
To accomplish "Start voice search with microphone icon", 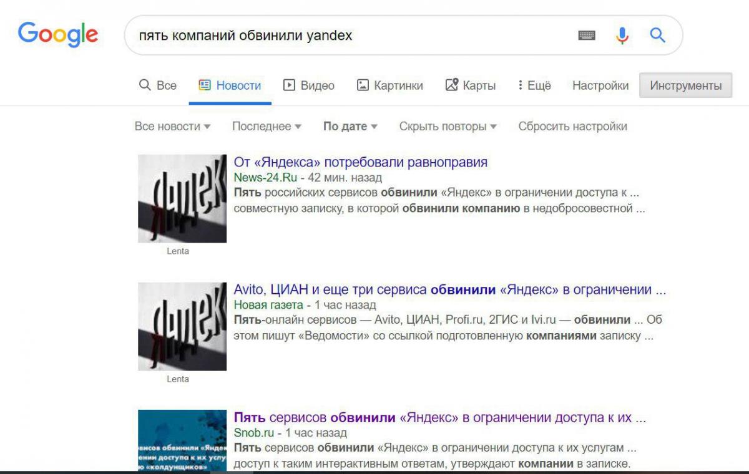I will coord(622,36).
